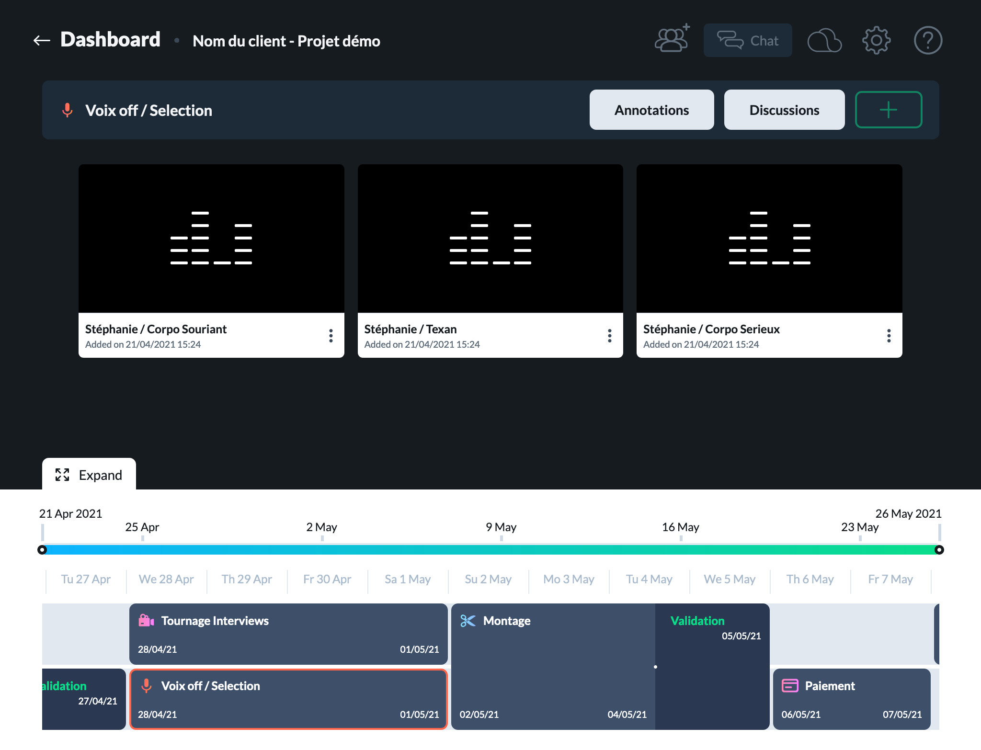981x750 pixels.
Task: Select the Tournage Interviews task block
Action: [288, 634]
